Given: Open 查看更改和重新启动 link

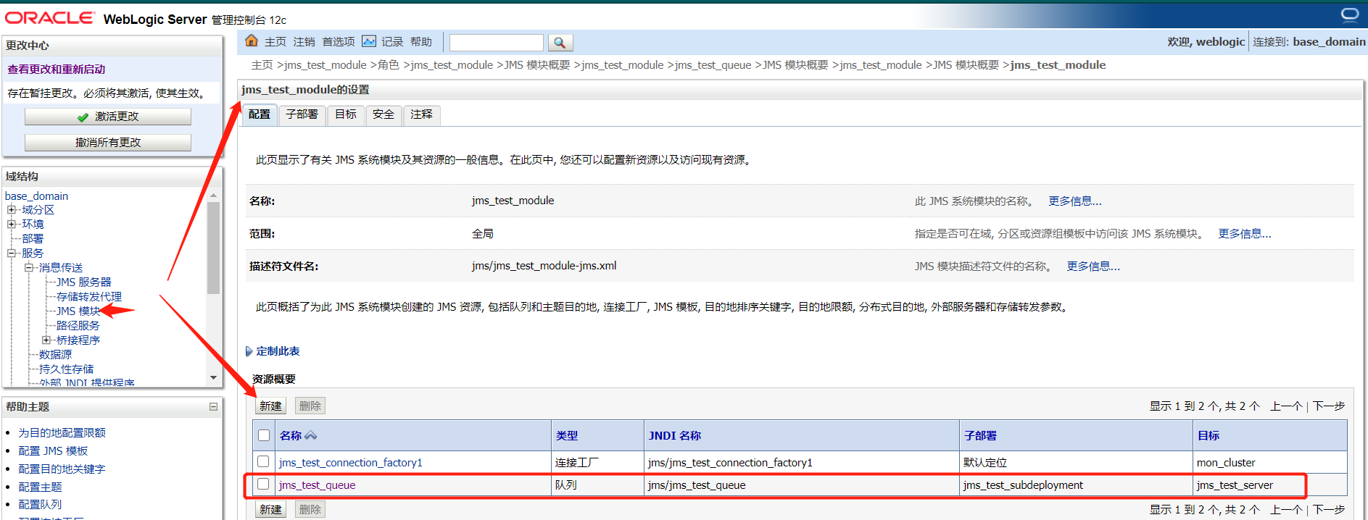Looking at the screenshot, I should [57, 70].
